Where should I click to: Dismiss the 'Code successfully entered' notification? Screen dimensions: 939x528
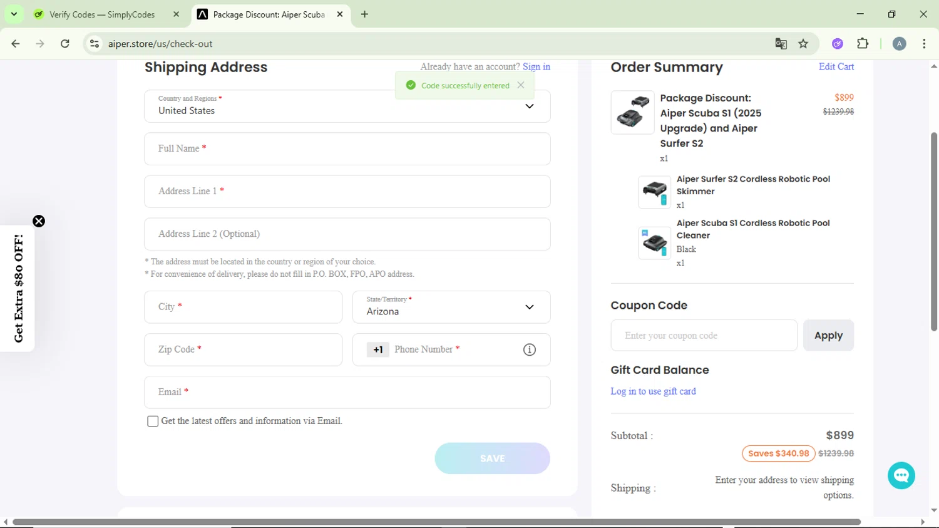click(521, 85)
